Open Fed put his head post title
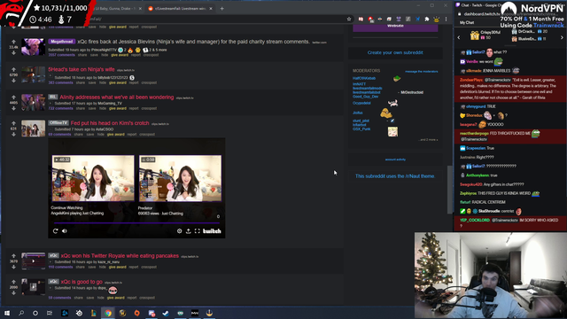The height and width of the screenshot is (319, 567). 110,123
